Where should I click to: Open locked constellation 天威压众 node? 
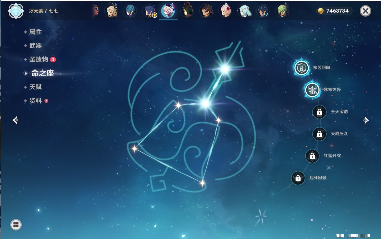point(320,134)
